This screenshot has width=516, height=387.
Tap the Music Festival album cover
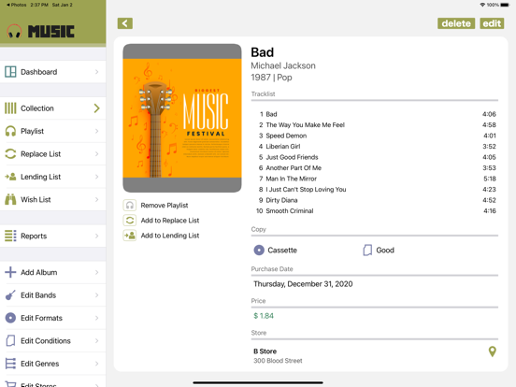coord(182,118)
